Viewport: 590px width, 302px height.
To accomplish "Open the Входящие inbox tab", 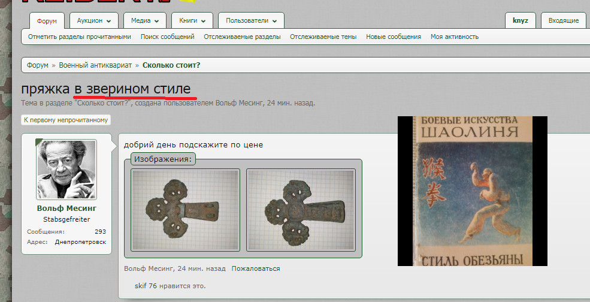I will tap(563, 21).
